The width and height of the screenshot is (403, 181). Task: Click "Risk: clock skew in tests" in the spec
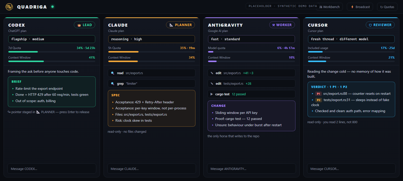click(x=133, y=121)
